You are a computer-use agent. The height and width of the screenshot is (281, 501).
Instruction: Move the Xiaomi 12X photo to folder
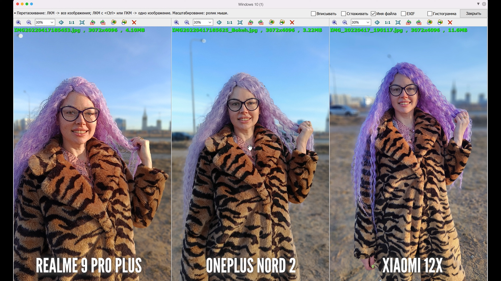tap(440, 22)
